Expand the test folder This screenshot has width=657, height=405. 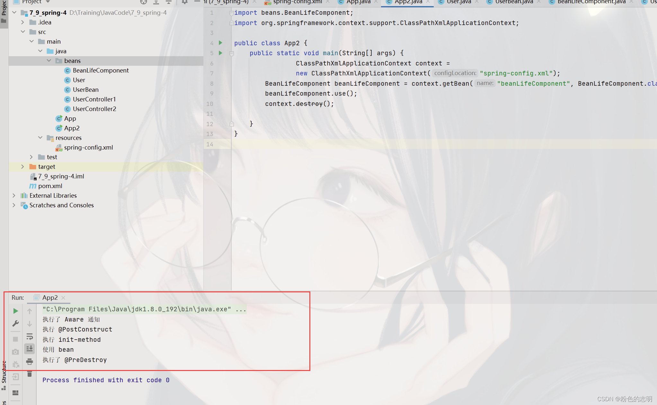tap(31, 157)
